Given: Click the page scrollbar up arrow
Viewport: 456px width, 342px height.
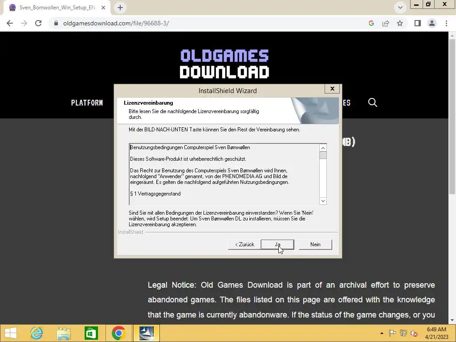Looking at the screenshot, I should pos(452,35).
